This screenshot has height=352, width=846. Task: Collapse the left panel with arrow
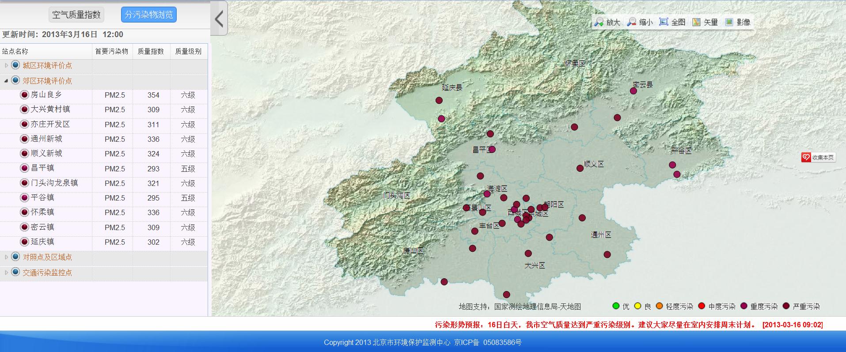[x=219, y=19]
